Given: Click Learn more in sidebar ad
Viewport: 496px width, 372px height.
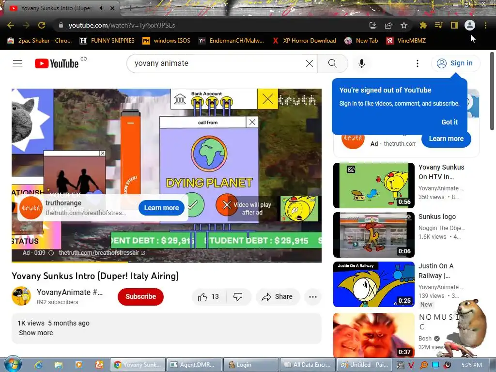Looking at the screenshot, I should pyautogui.click(x=446, y=139).
